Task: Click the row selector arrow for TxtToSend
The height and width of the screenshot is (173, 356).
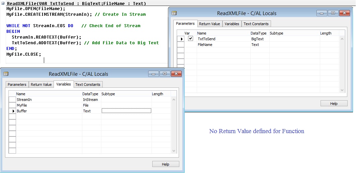Action: click(x=181, y=39)
